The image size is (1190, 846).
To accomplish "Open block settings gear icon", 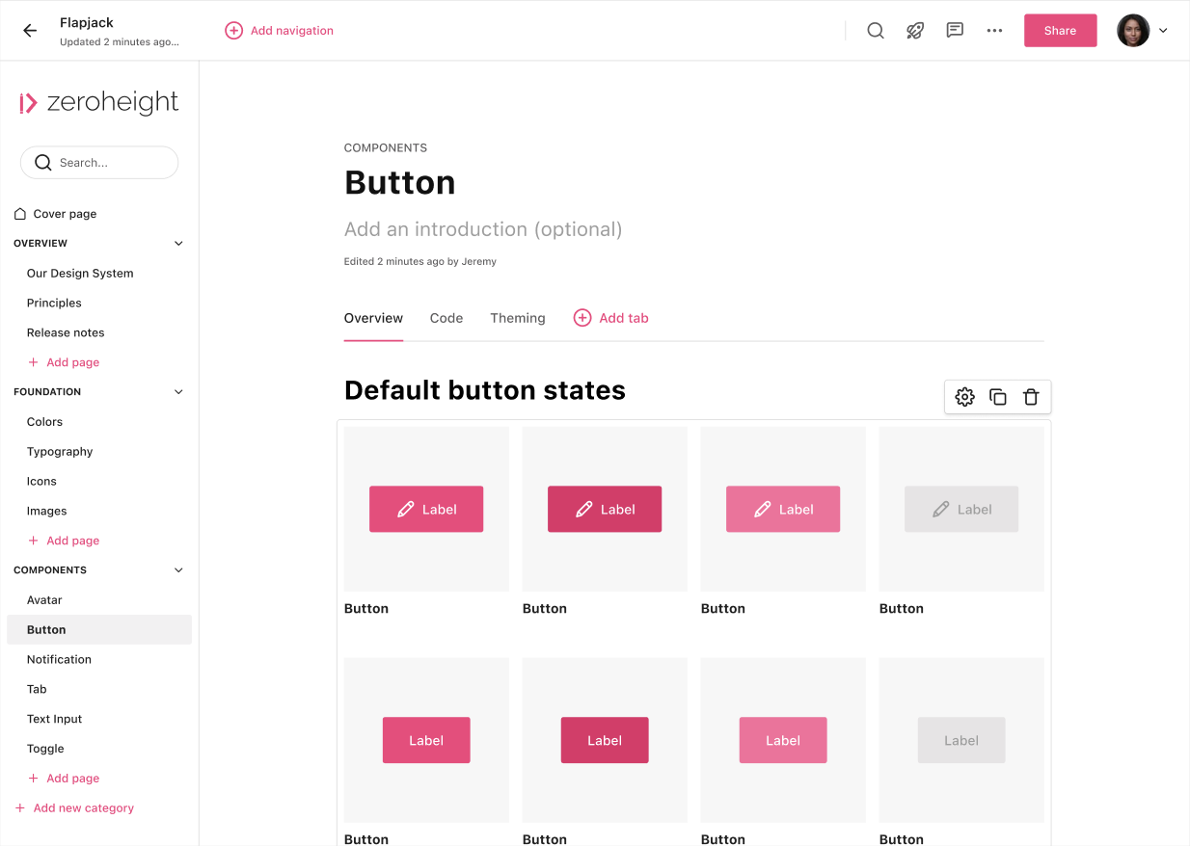I will click(x=964, y=397).
